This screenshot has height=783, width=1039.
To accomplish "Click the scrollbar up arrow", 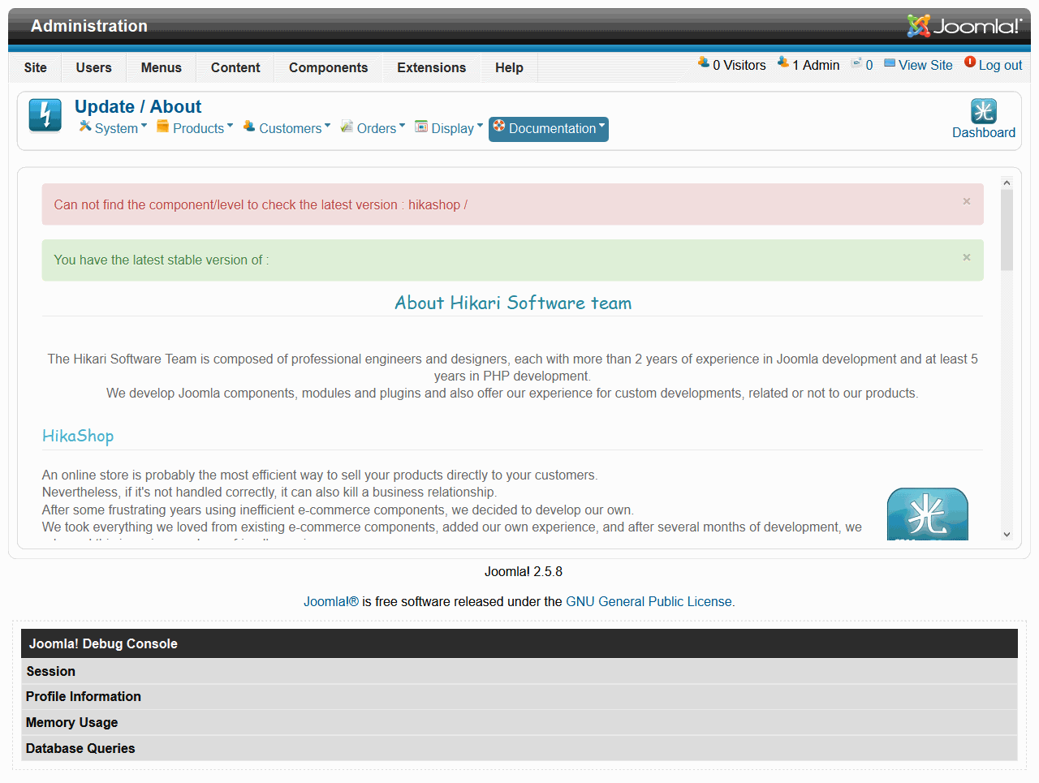I will pyautogui.click(x=1007, y=183).
